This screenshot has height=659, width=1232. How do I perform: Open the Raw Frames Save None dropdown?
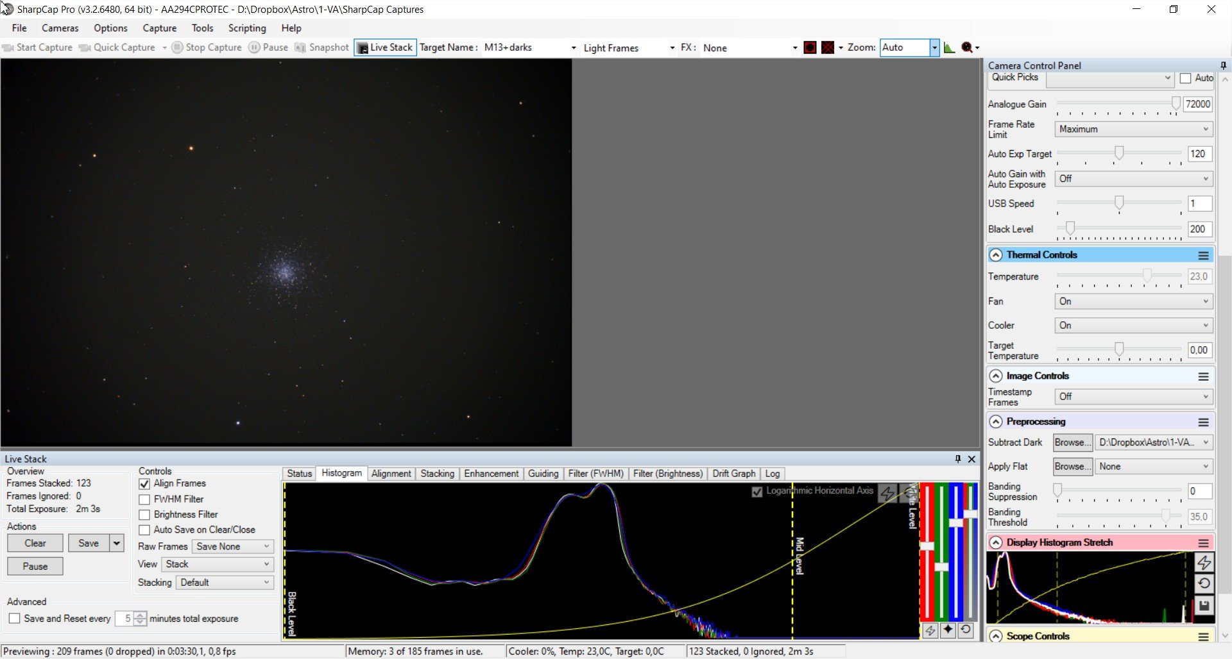pos(233,547)
